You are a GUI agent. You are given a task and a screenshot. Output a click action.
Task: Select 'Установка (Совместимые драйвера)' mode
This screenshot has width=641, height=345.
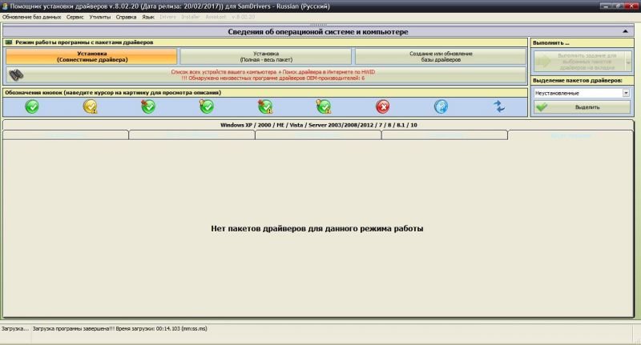(x=91, y=56)
